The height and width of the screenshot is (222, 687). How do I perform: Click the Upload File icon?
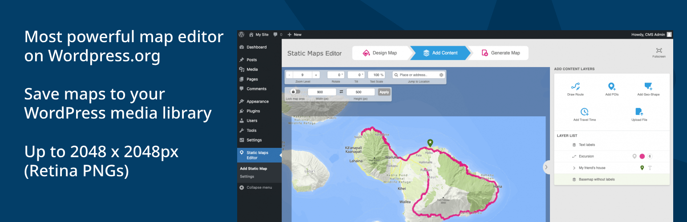pyautogui.click(x=639, y=111)
